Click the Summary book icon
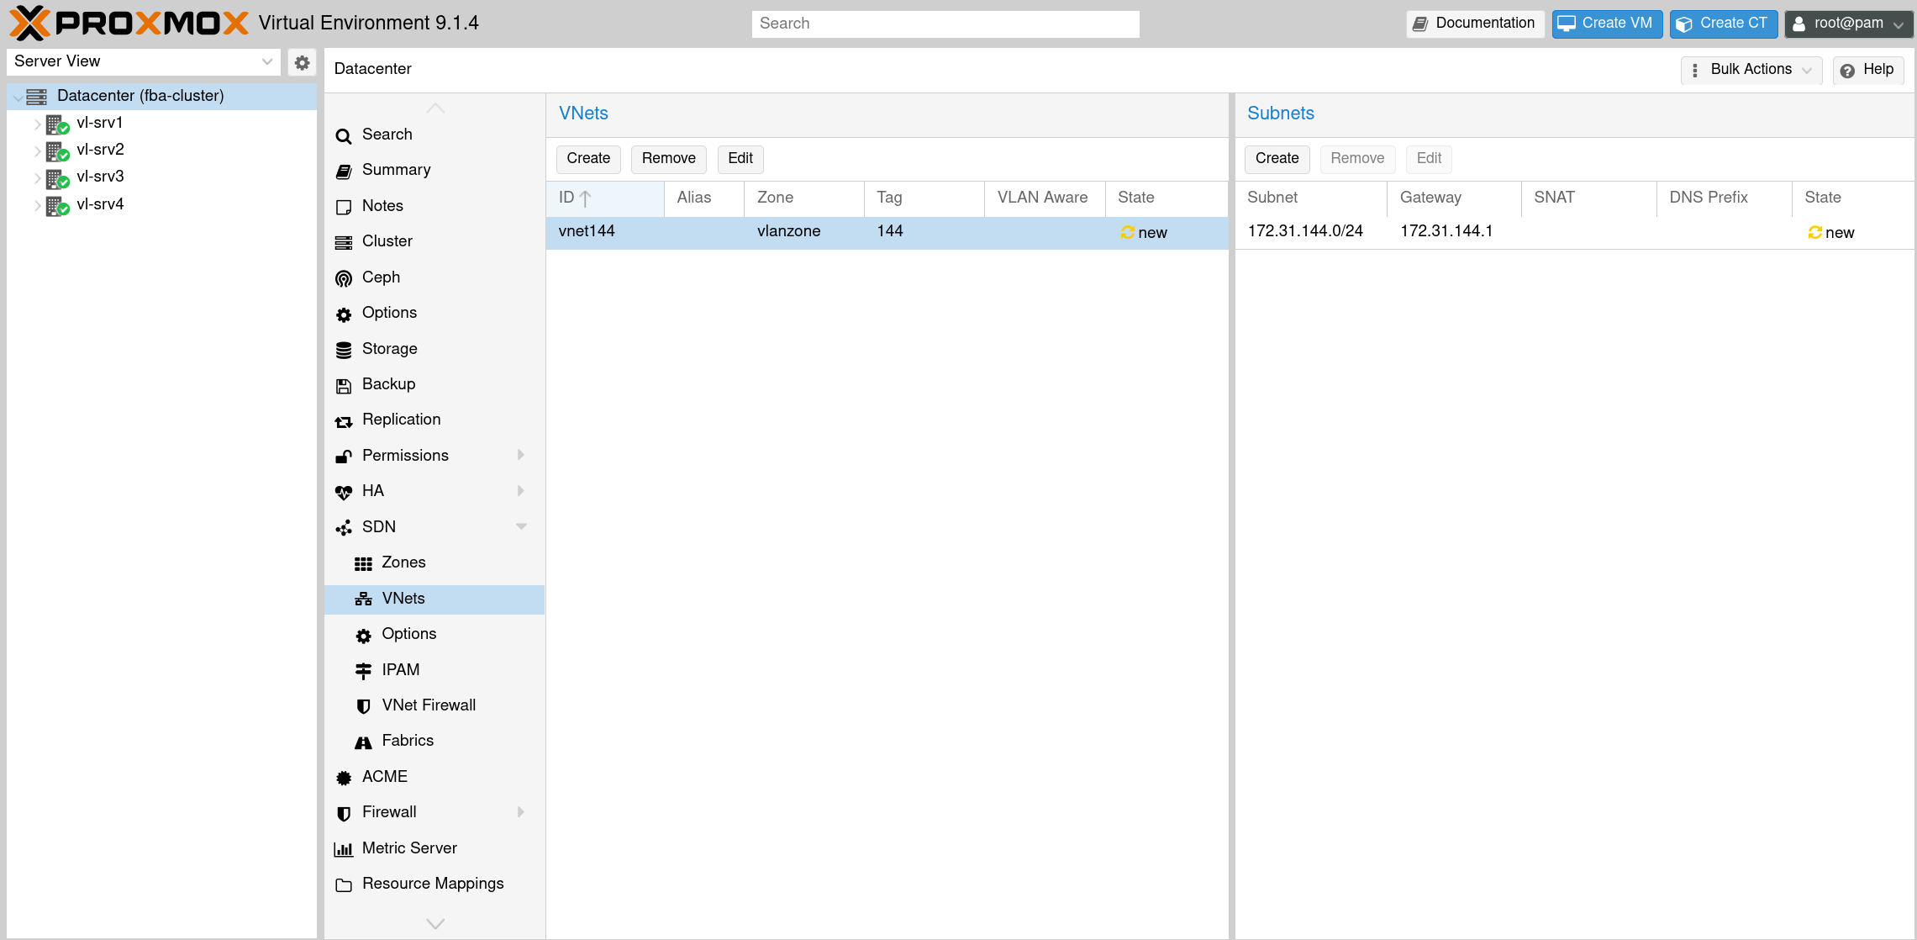The height and width of the screenshot is (940, 1917). [x=344, y=172]
